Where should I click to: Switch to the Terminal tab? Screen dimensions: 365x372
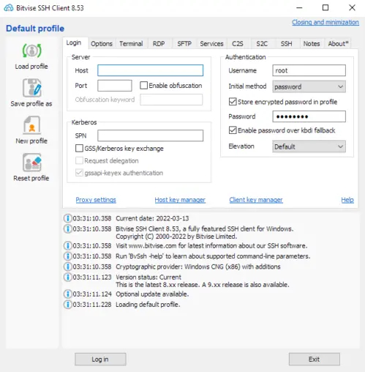[131, 44]
